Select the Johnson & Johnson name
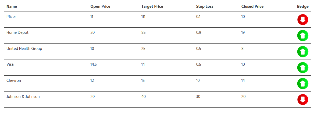This screenshot has height=114, width=321. [x=23, y=97]
